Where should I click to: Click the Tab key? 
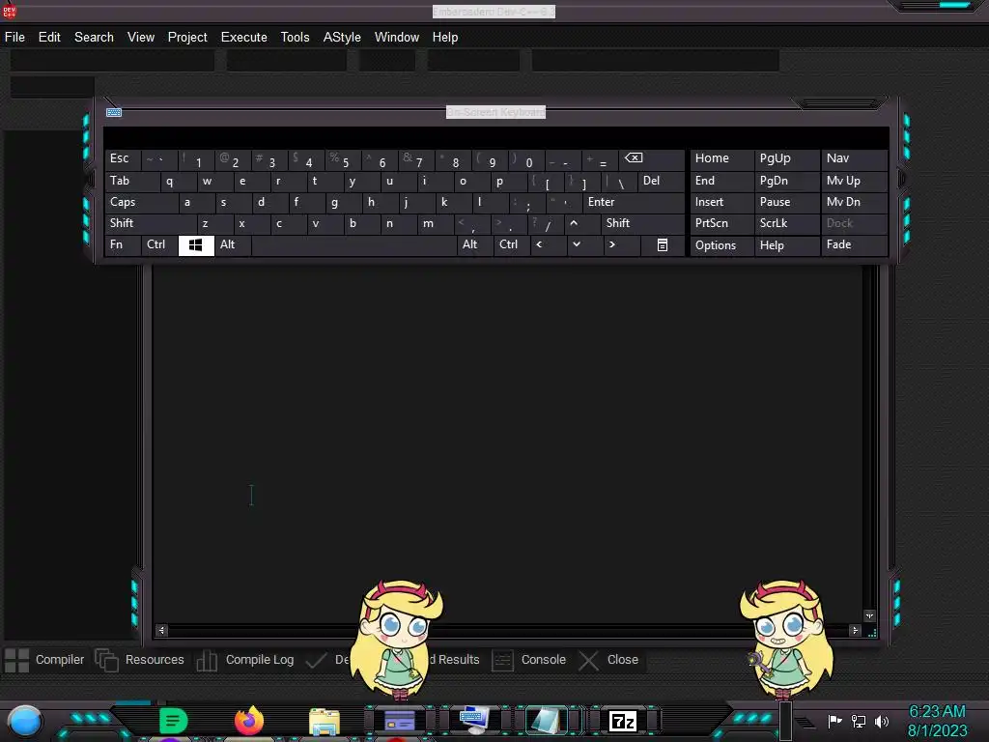131,181
